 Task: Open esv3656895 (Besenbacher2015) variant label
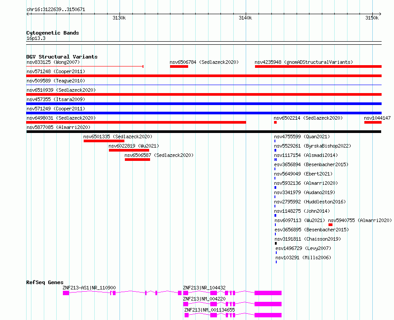pos(312,230)
